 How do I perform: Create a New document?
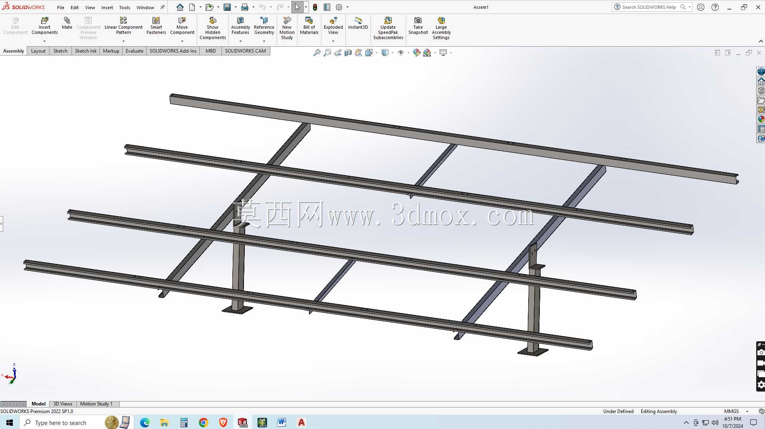click(192, 7)
